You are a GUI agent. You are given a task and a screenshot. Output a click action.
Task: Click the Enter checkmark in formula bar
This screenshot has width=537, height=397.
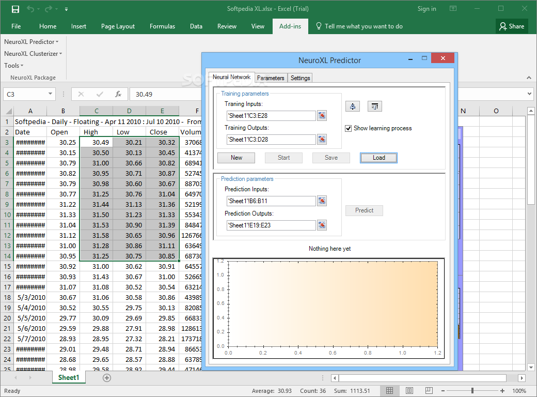click(x=100, y=94)
